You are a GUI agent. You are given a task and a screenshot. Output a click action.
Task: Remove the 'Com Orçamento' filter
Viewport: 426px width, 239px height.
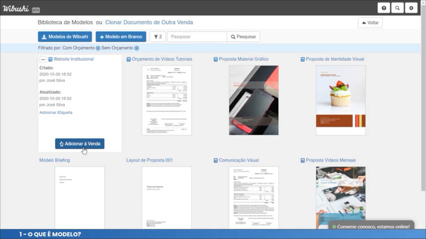(x=98, y=48)
